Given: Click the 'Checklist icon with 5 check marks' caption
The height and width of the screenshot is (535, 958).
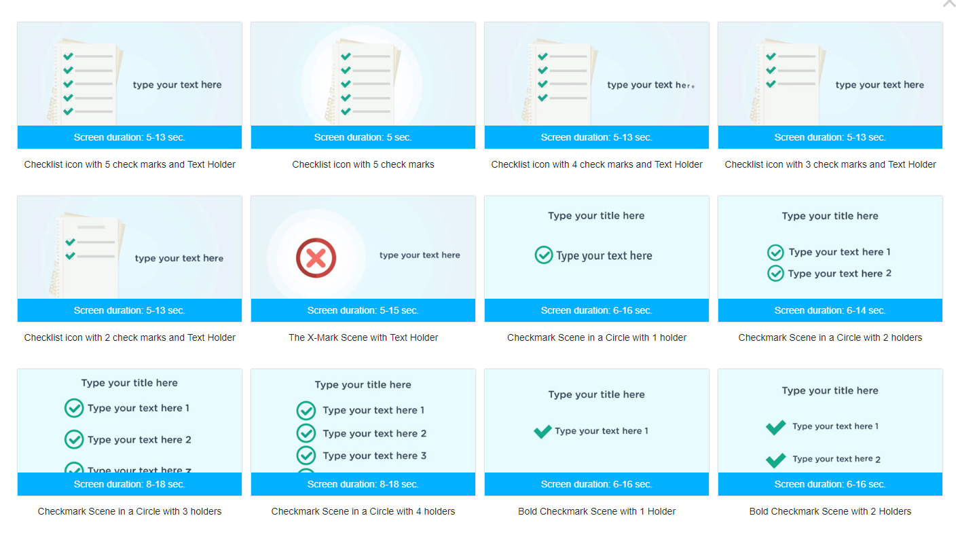Looking at the screenshot, I should [363, 164].
